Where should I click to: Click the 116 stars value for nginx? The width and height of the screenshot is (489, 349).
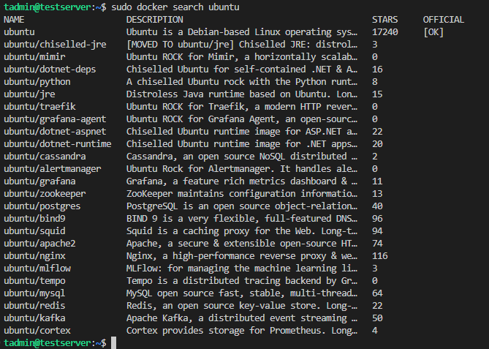(380, 256)
